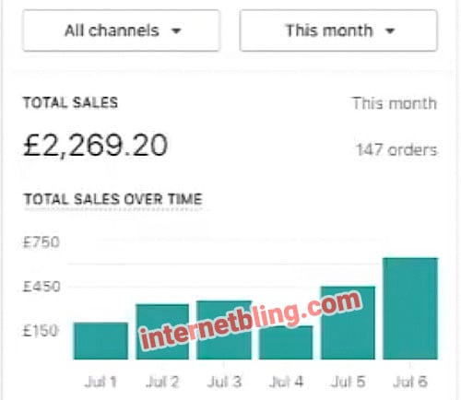Click the £750 axis label
461x400 pixels.
pos(41,242)
